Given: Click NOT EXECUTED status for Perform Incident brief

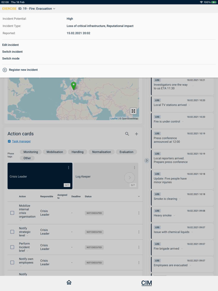Looking at the screenshot, I should pos(94,247).
